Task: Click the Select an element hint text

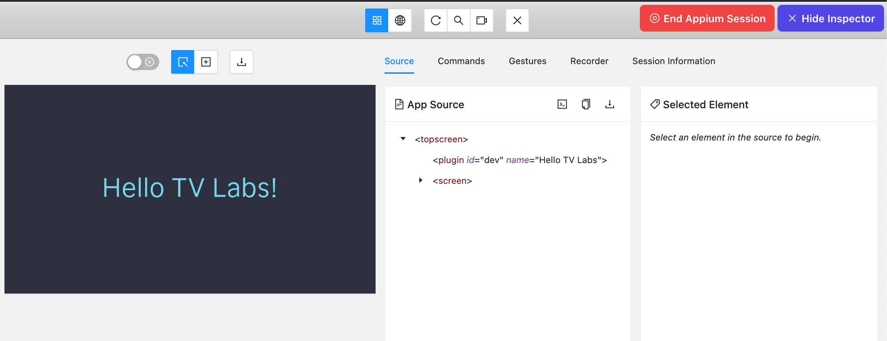Action: point(735,138)
